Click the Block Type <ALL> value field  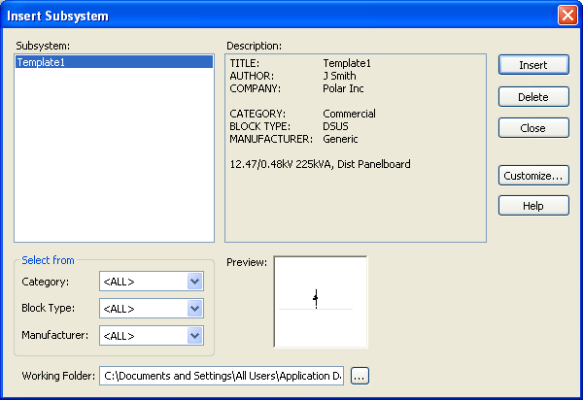[142, 309]
